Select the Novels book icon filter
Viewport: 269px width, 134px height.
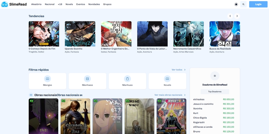(167, 79)
